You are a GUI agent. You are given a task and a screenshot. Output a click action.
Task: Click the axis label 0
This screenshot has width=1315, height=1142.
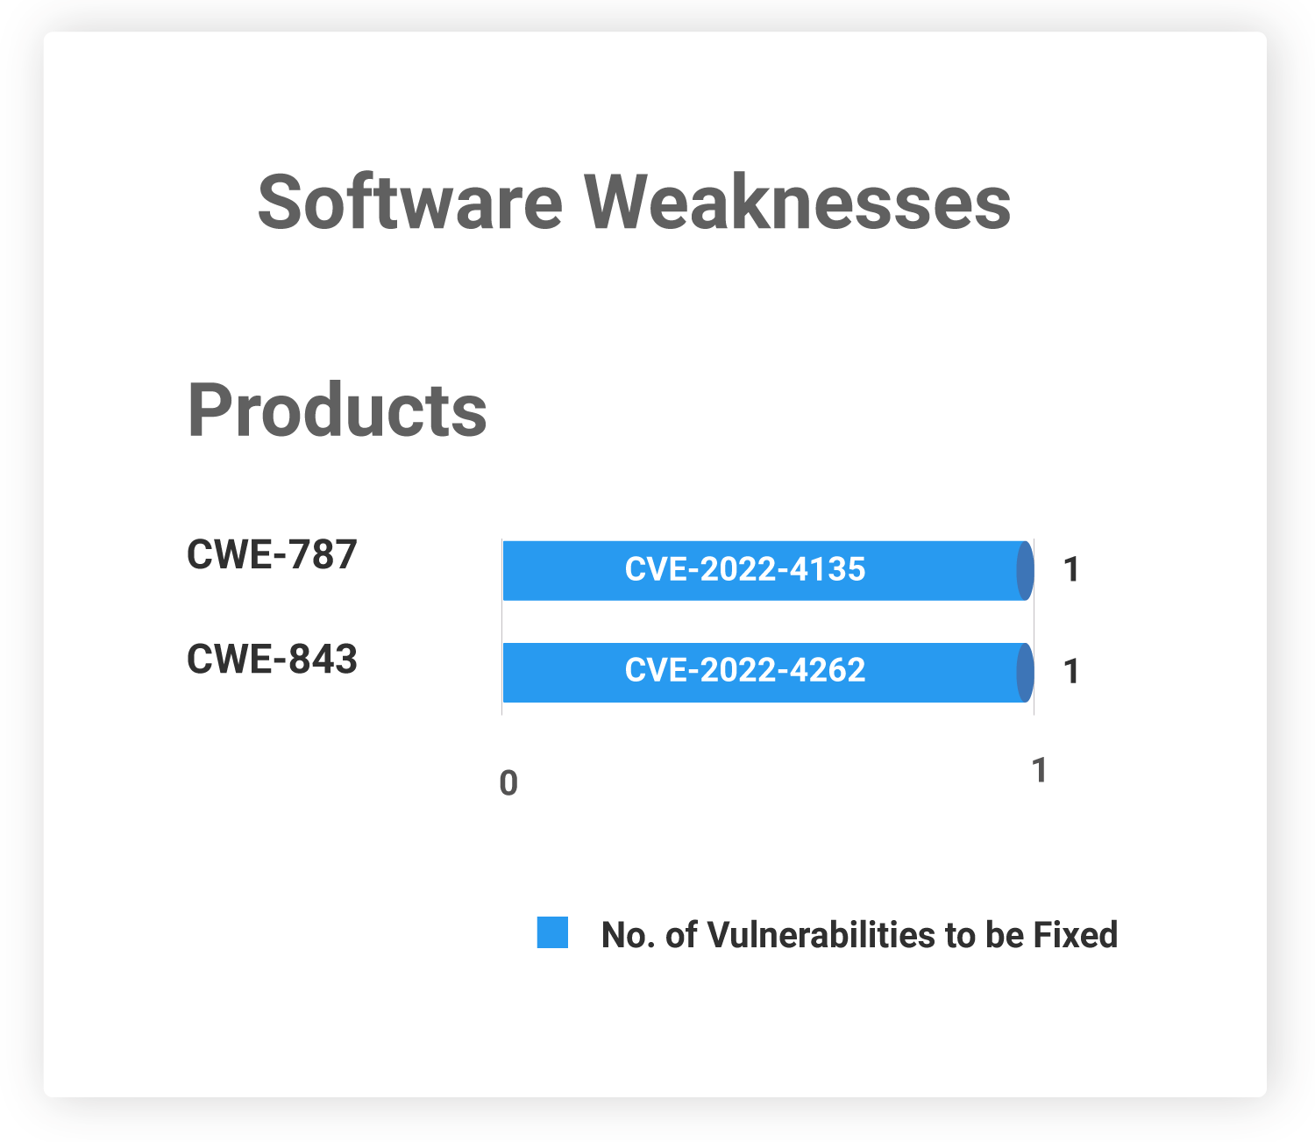tap(508, 783)
